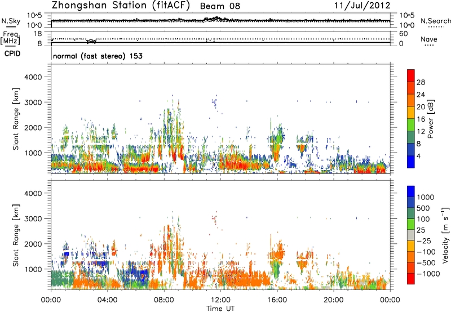Click the '60' Nave axis tick
451x312 pixels.
403,34
